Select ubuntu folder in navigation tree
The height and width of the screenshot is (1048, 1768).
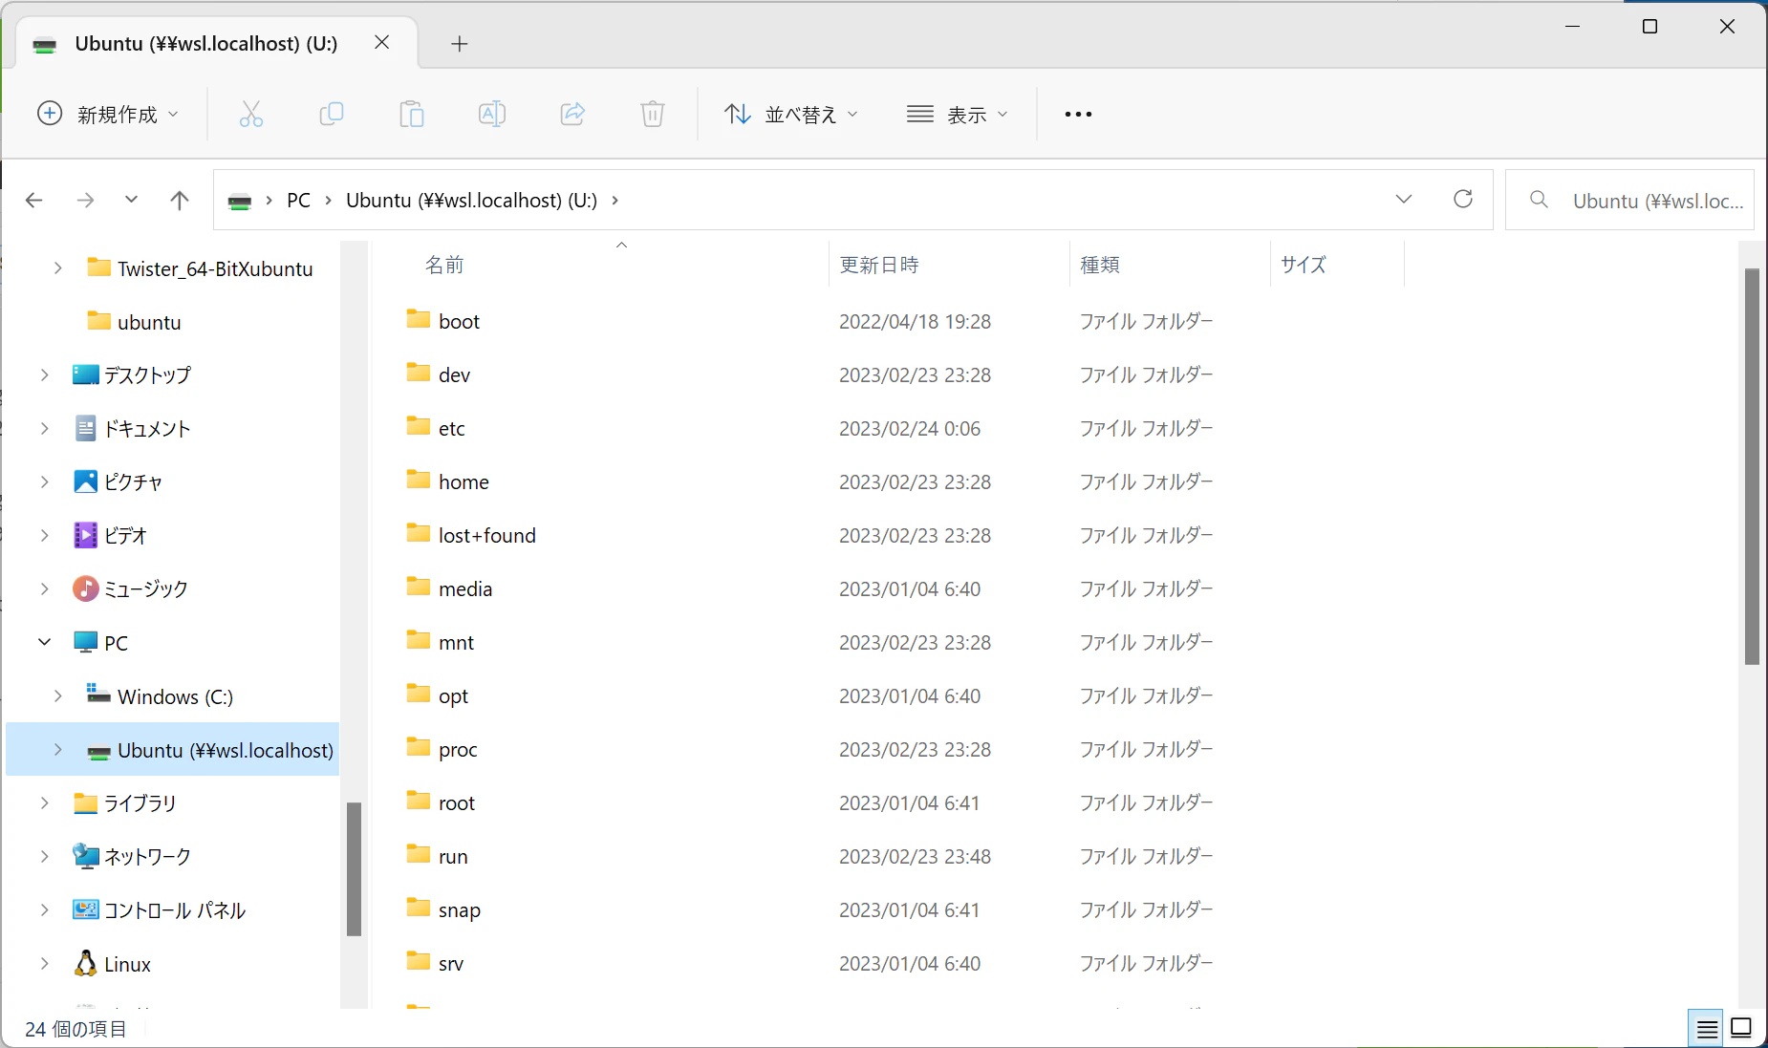[x=149, y=322]
